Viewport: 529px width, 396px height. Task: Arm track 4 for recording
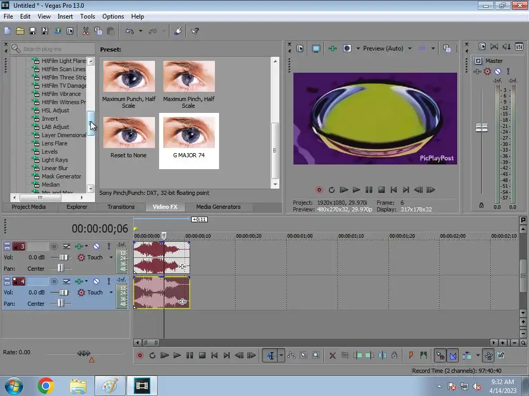click(54, 282)
